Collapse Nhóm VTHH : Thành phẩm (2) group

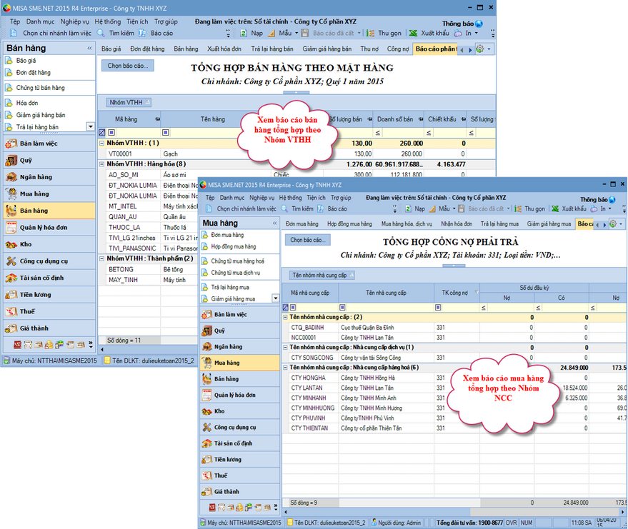click(102, 259)
